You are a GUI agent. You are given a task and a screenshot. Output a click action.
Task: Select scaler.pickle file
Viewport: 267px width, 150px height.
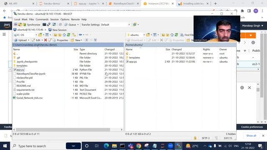[x=23, y=94]
